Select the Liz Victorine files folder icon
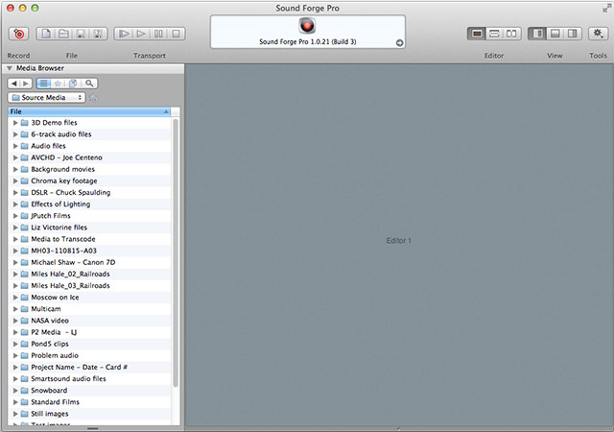Viewport: 614px width, 432px height. 25,228
